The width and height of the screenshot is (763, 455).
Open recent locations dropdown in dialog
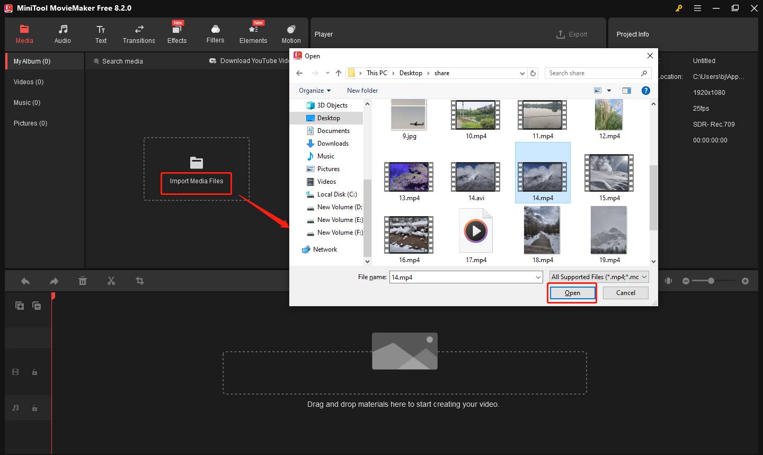coord(327,73)
